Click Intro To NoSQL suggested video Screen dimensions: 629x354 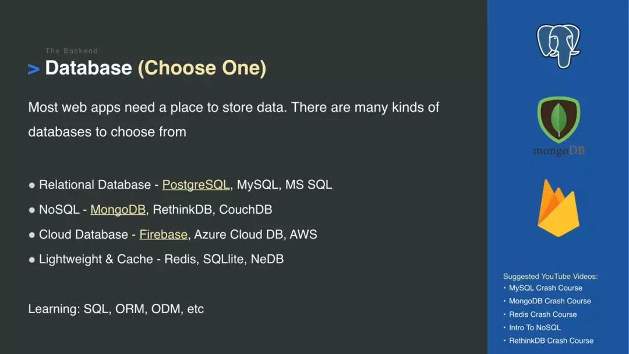(x=534, y=328)
